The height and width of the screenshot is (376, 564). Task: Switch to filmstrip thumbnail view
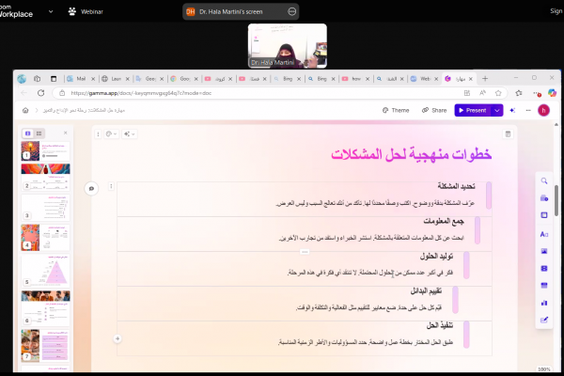pyautogui.click(x=27, y=133)
